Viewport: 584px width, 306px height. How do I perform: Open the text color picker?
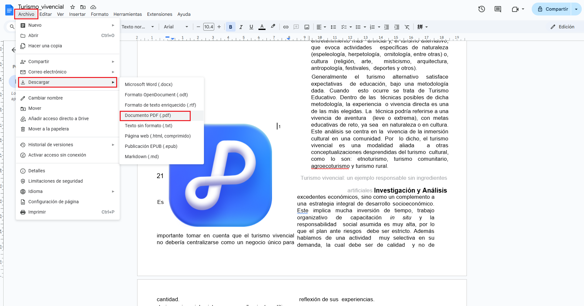[x=262, y=27]
